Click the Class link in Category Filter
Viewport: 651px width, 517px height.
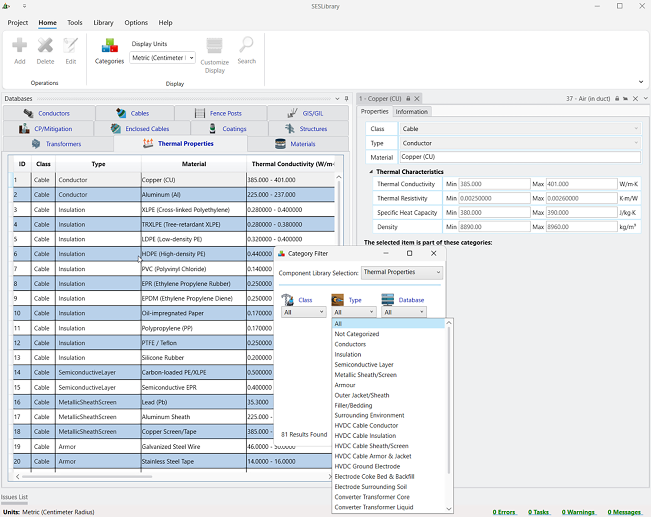305,300
